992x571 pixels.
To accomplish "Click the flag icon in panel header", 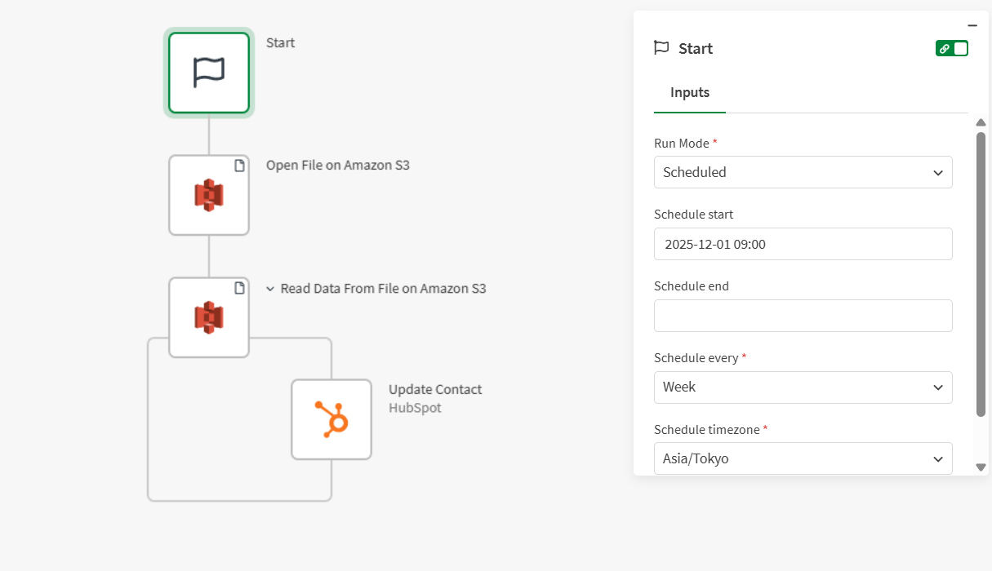I will click(661, 48).
